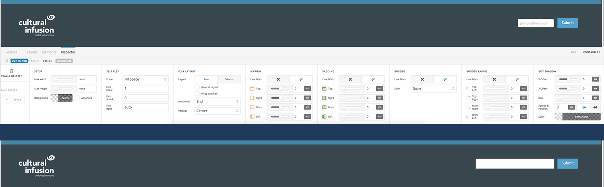Click the Border unlink sides icon
The height and width of the screenshot is (187, 604).
click(x=422, y=79)
